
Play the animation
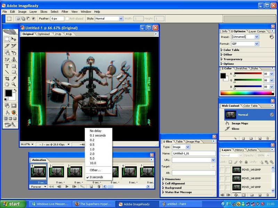click(x=67, y=187)
